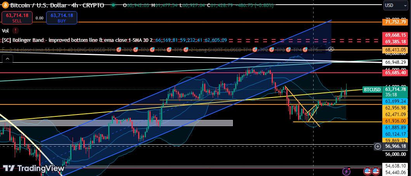Click the left US flag economic event icon

click(x=367, y=171)
